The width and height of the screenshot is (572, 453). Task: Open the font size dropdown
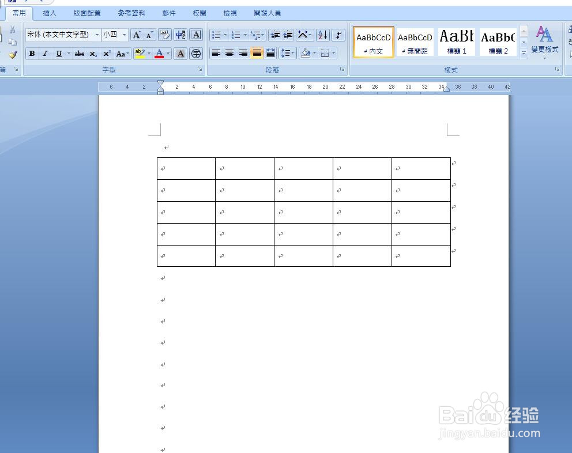coord(125,35)
